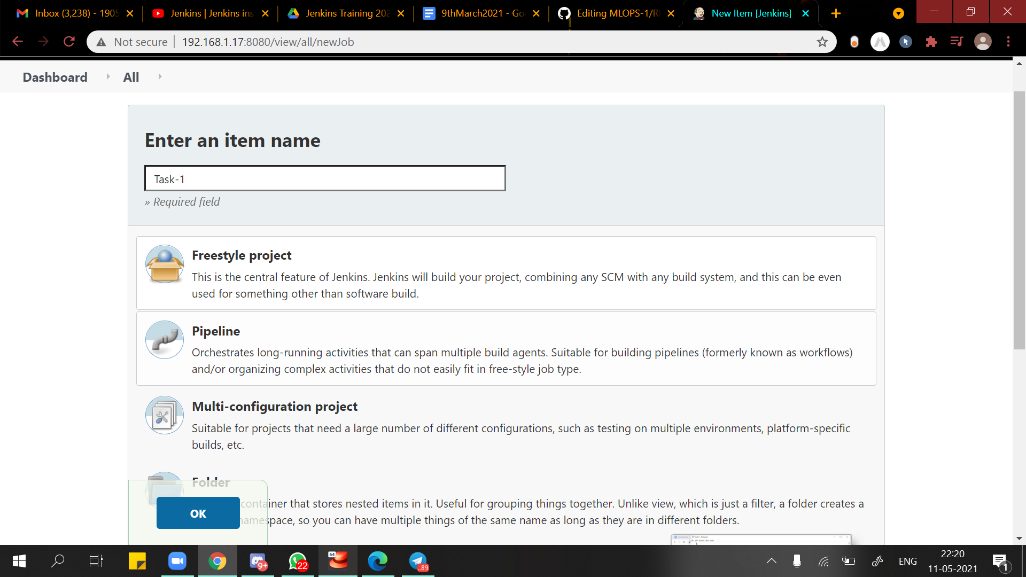Open the All view breadcrumb link
Viewport: 1026px width, 577px height.
click(x=131, y=77)
